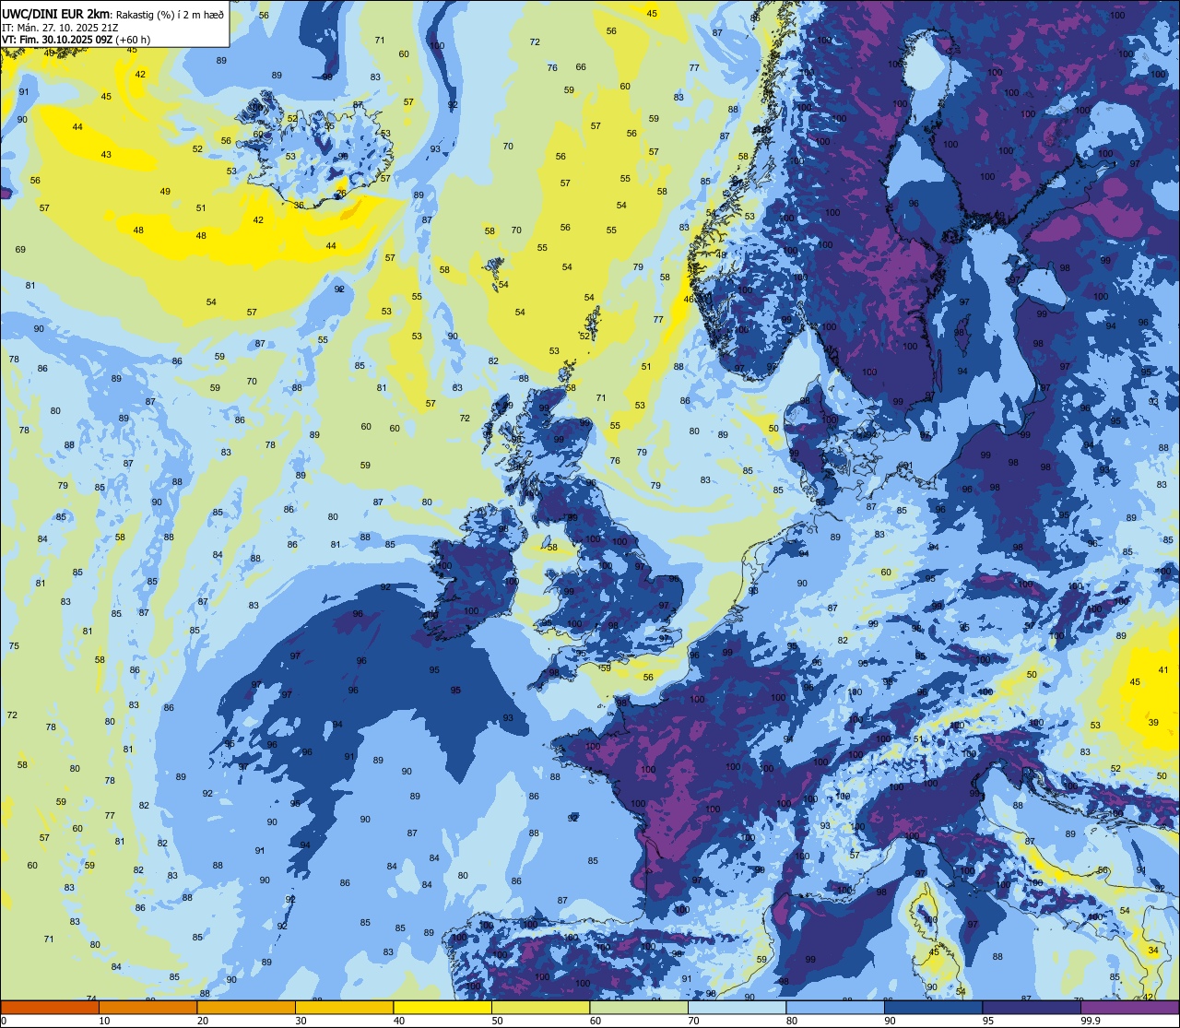This screenshot has width=1180, height=1028.
Task: Click the valid time 'VT: Fim. 30.10.2025 09Z'
Action: pos(55,40)
